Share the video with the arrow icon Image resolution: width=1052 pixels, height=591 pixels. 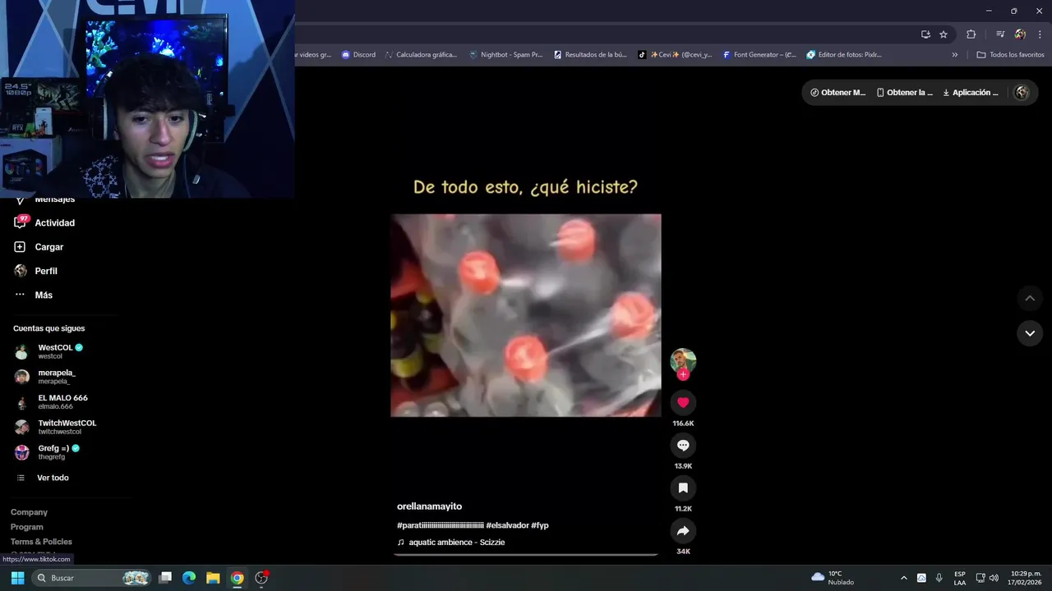[683, 530]
